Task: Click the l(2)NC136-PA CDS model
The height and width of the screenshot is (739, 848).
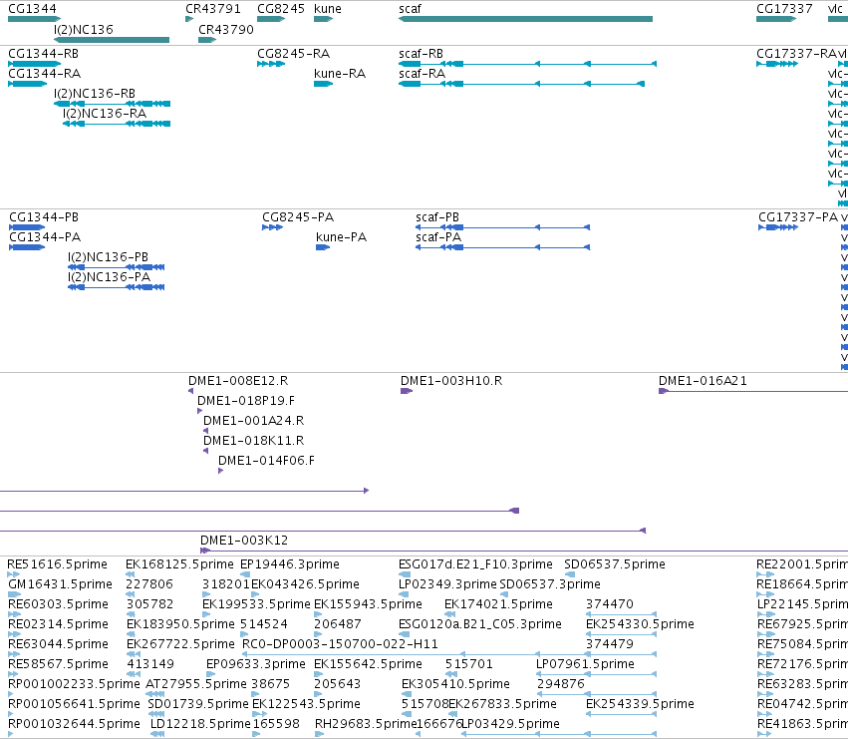Action: coord(116,287)
